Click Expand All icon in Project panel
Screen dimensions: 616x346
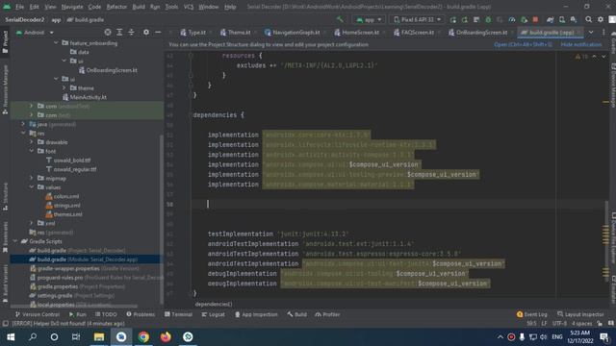[119, 32]
